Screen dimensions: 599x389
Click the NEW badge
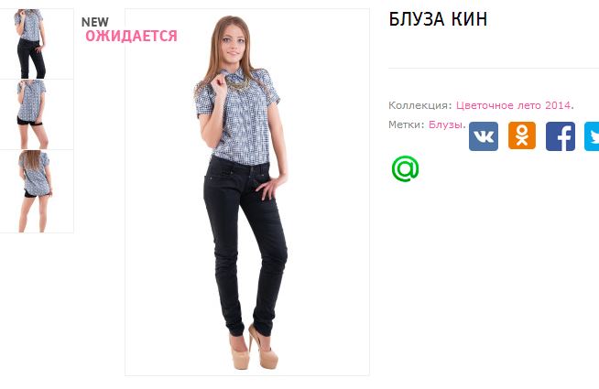tap(95, 22)
